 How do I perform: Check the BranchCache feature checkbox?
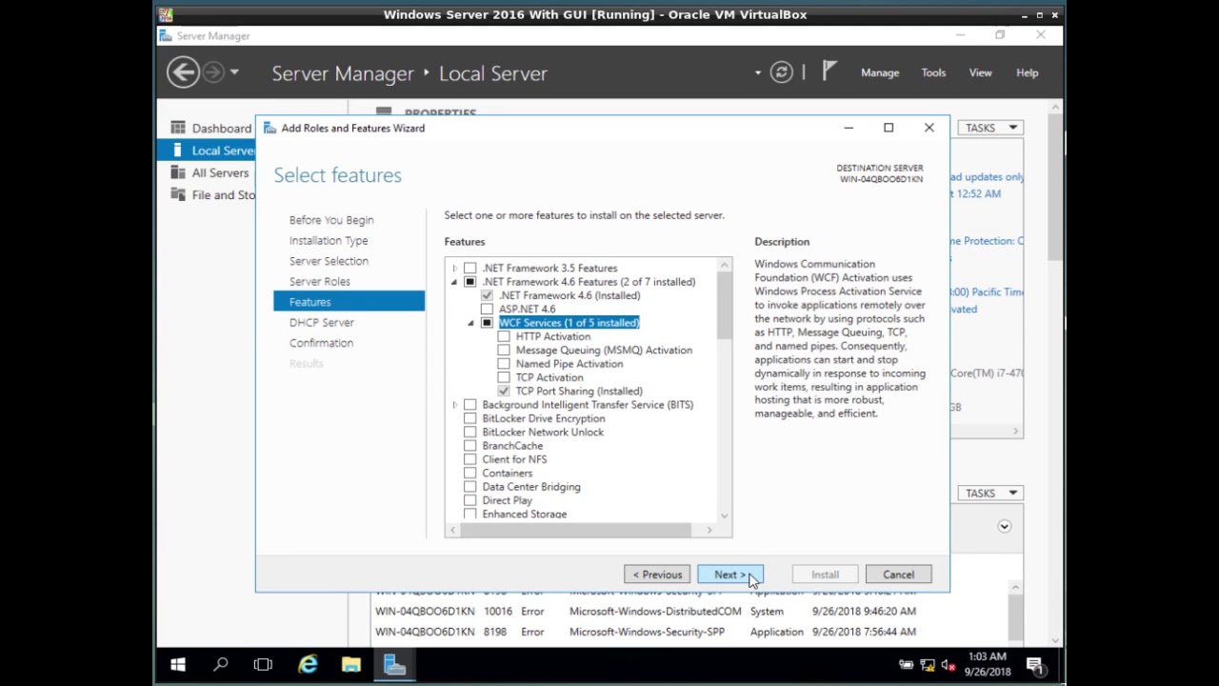[470, 446]
